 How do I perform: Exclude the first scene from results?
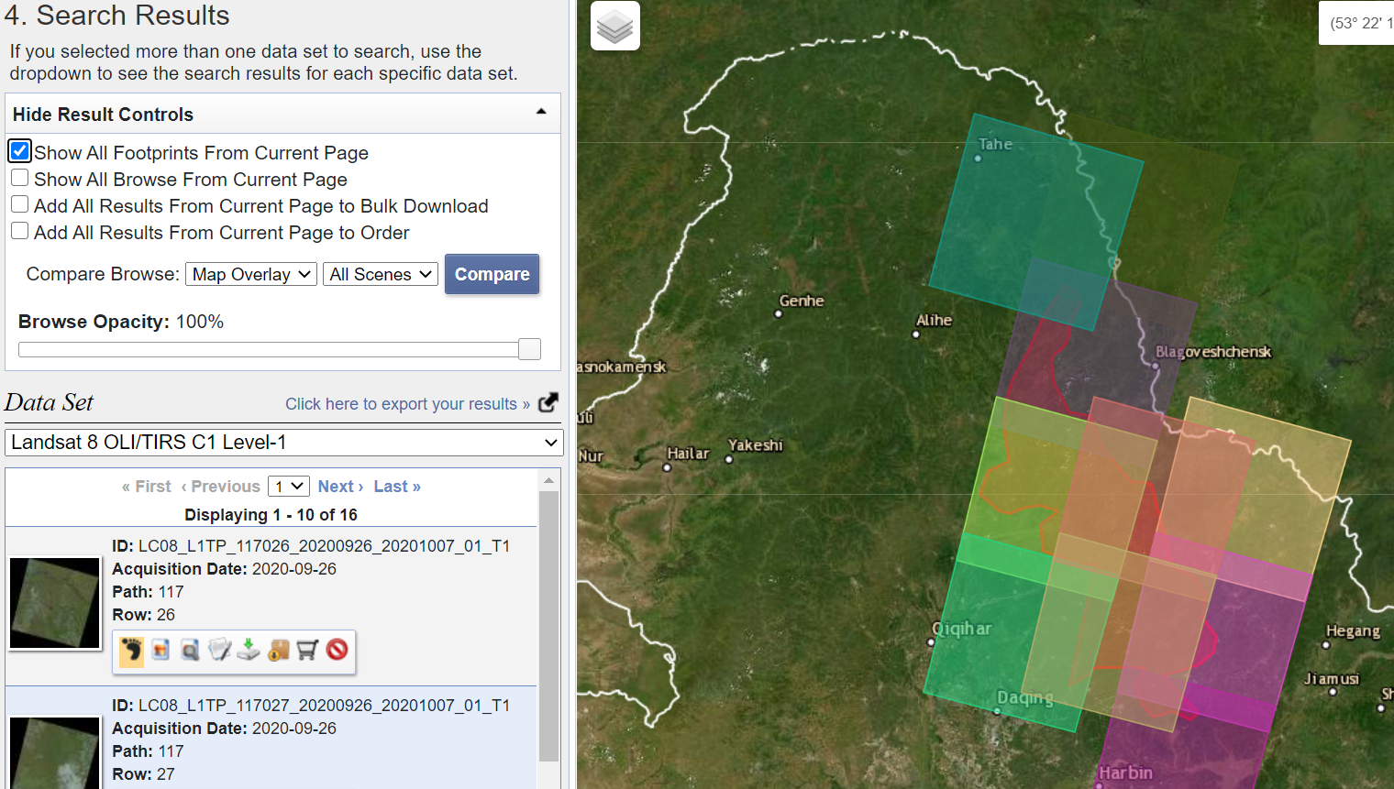tap(337, 651)
